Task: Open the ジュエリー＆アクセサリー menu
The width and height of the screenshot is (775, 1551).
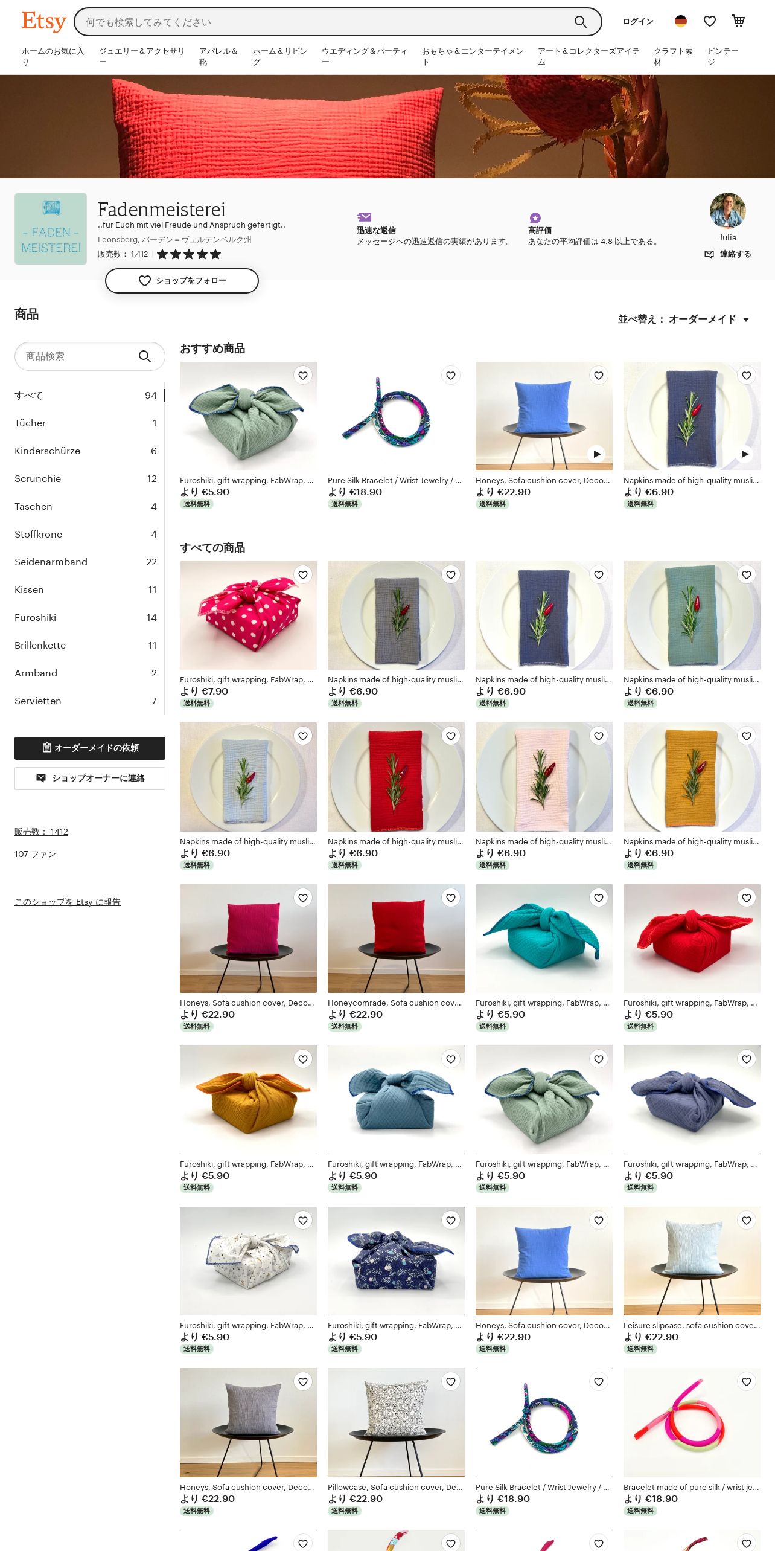Action: pyautogui.click(x=142, y=56)
